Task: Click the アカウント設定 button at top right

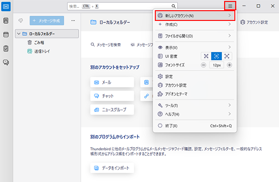Action: pos(254,22)
